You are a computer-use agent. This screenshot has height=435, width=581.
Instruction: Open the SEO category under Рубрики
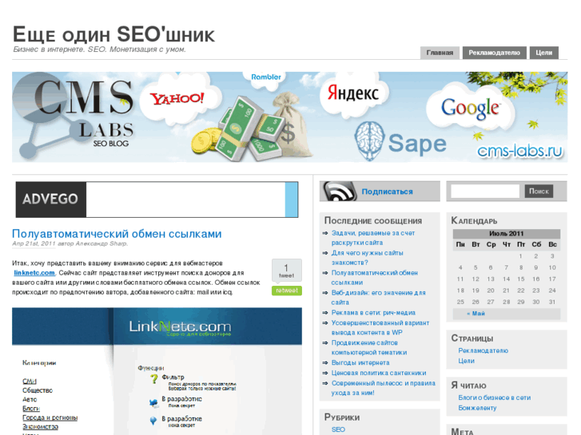(x=338, y=429)
